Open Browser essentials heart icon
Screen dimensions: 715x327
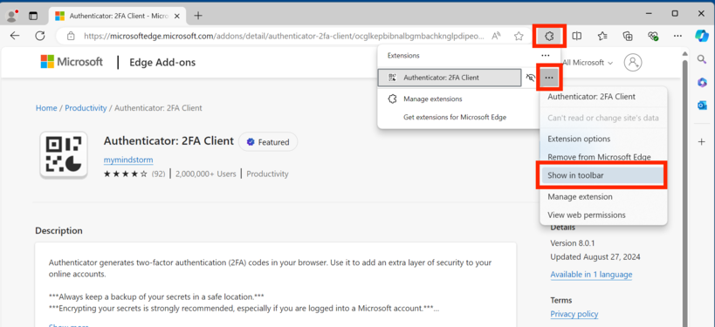click(x=653, y=36)
